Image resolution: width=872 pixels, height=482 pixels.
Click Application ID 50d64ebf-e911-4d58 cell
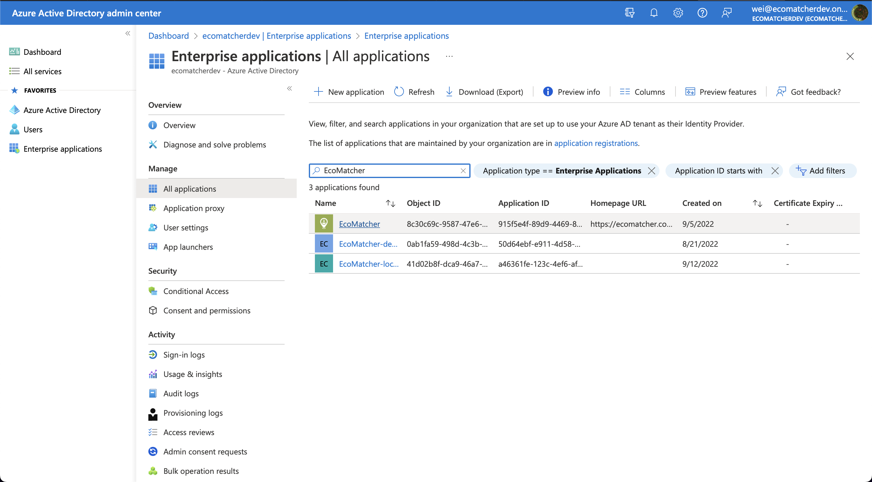539,244
